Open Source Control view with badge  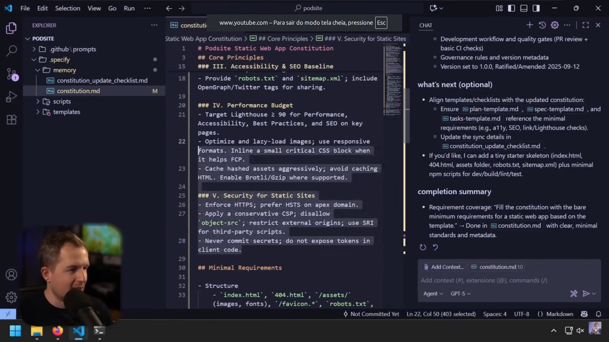[12, 74]
